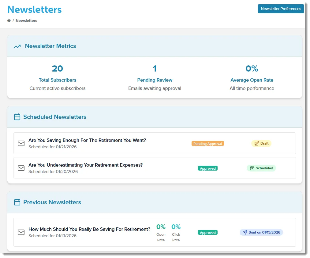The width and height of the screenshot is (310, 258).
Task: Click the 0% Click Rate value
Action: click(176, 227)
